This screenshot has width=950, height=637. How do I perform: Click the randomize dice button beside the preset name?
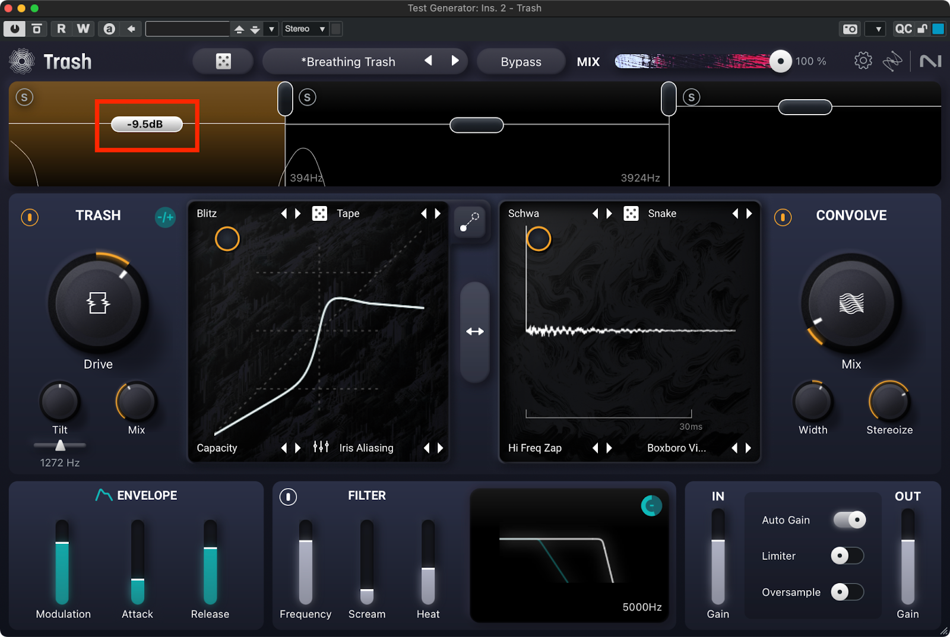223,61
